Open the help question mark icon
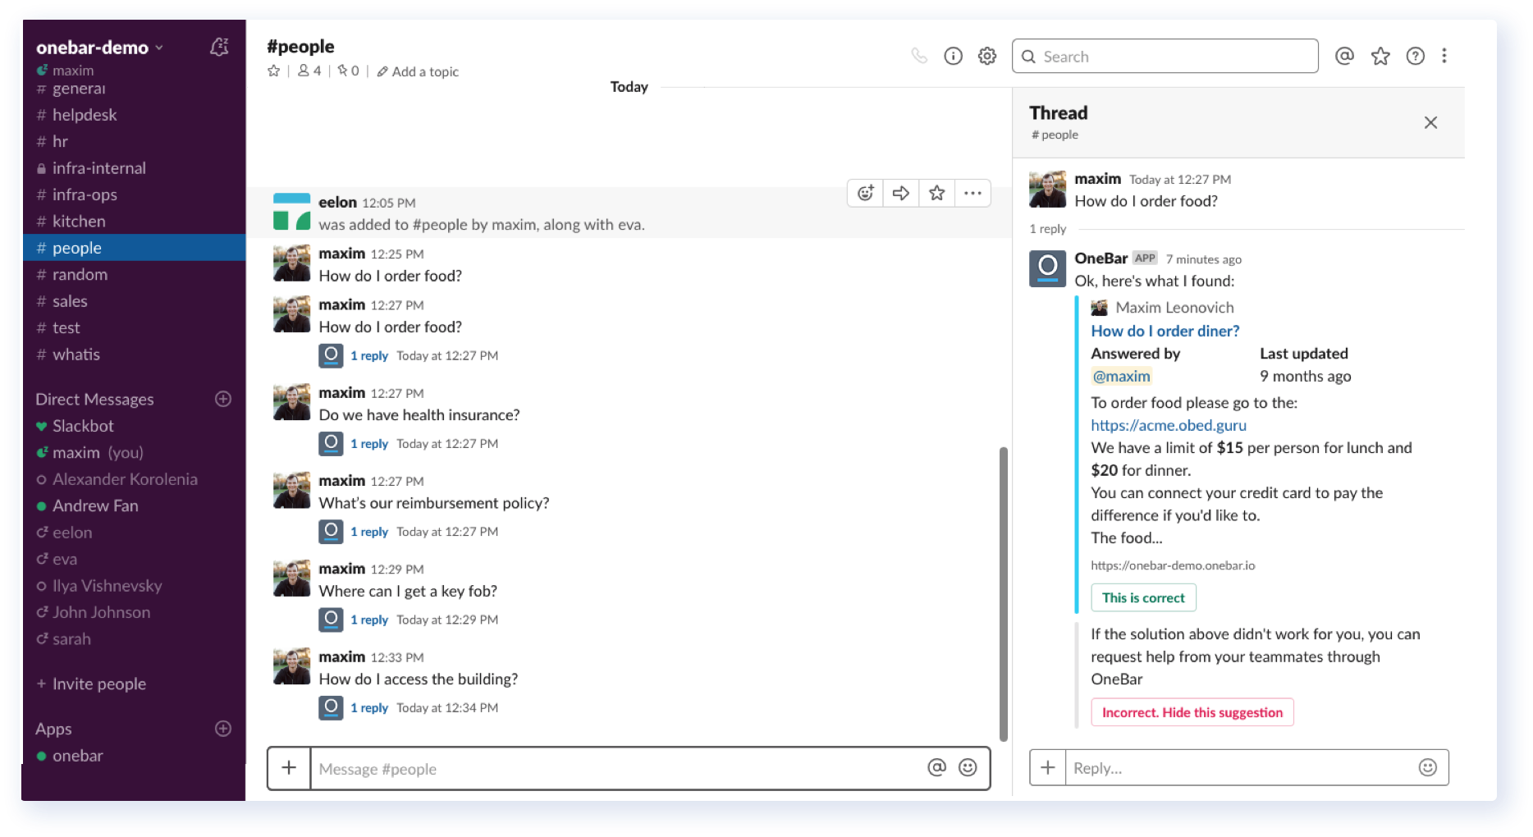The image size is (1533, 837). [1416, 56]
